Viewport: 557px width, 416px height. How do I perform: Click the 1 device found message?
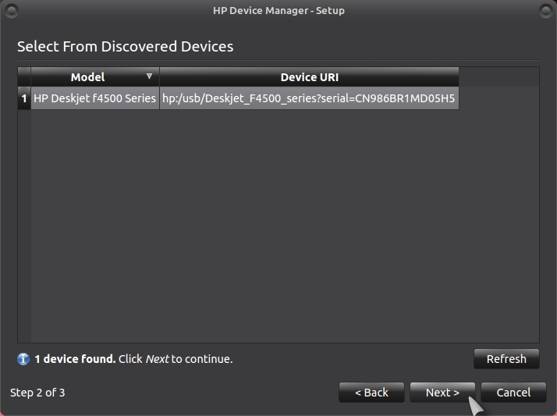(133, 359)
